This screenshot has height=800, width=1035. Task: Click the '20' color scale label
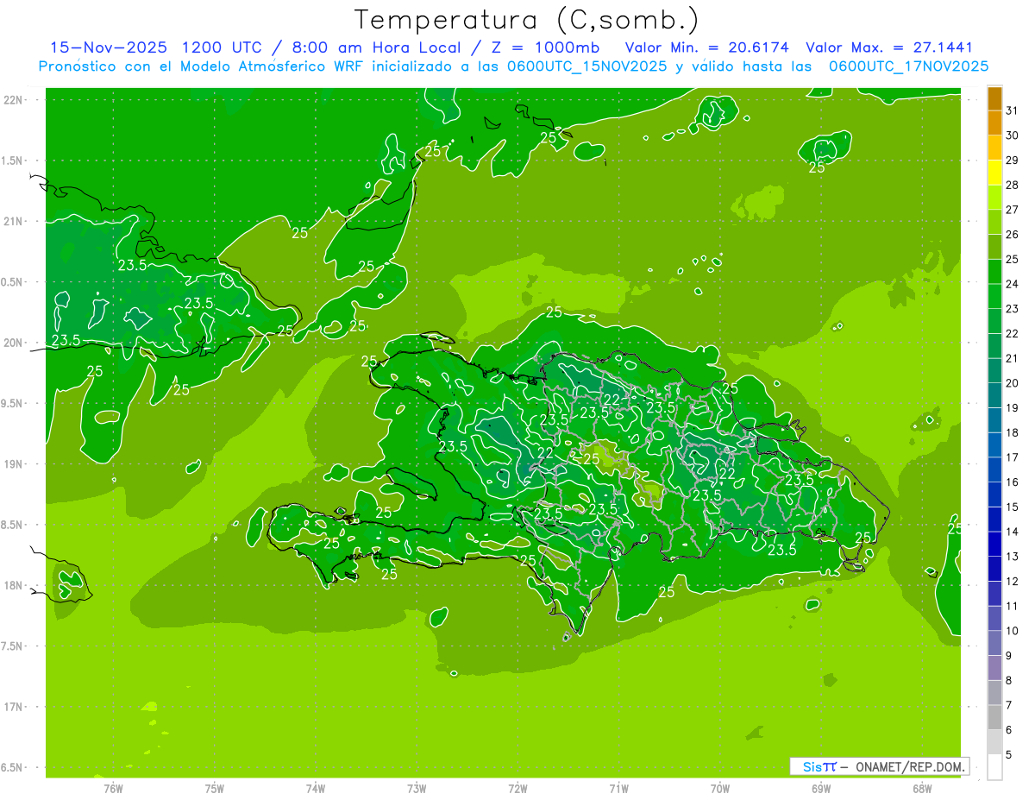pyautogui.click(x=1013, y=383)
